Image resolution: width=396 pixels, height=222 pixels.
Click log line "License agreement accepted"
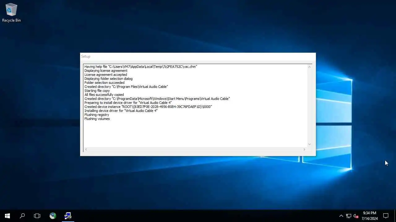pyautogui.click(x=105, y=75)
